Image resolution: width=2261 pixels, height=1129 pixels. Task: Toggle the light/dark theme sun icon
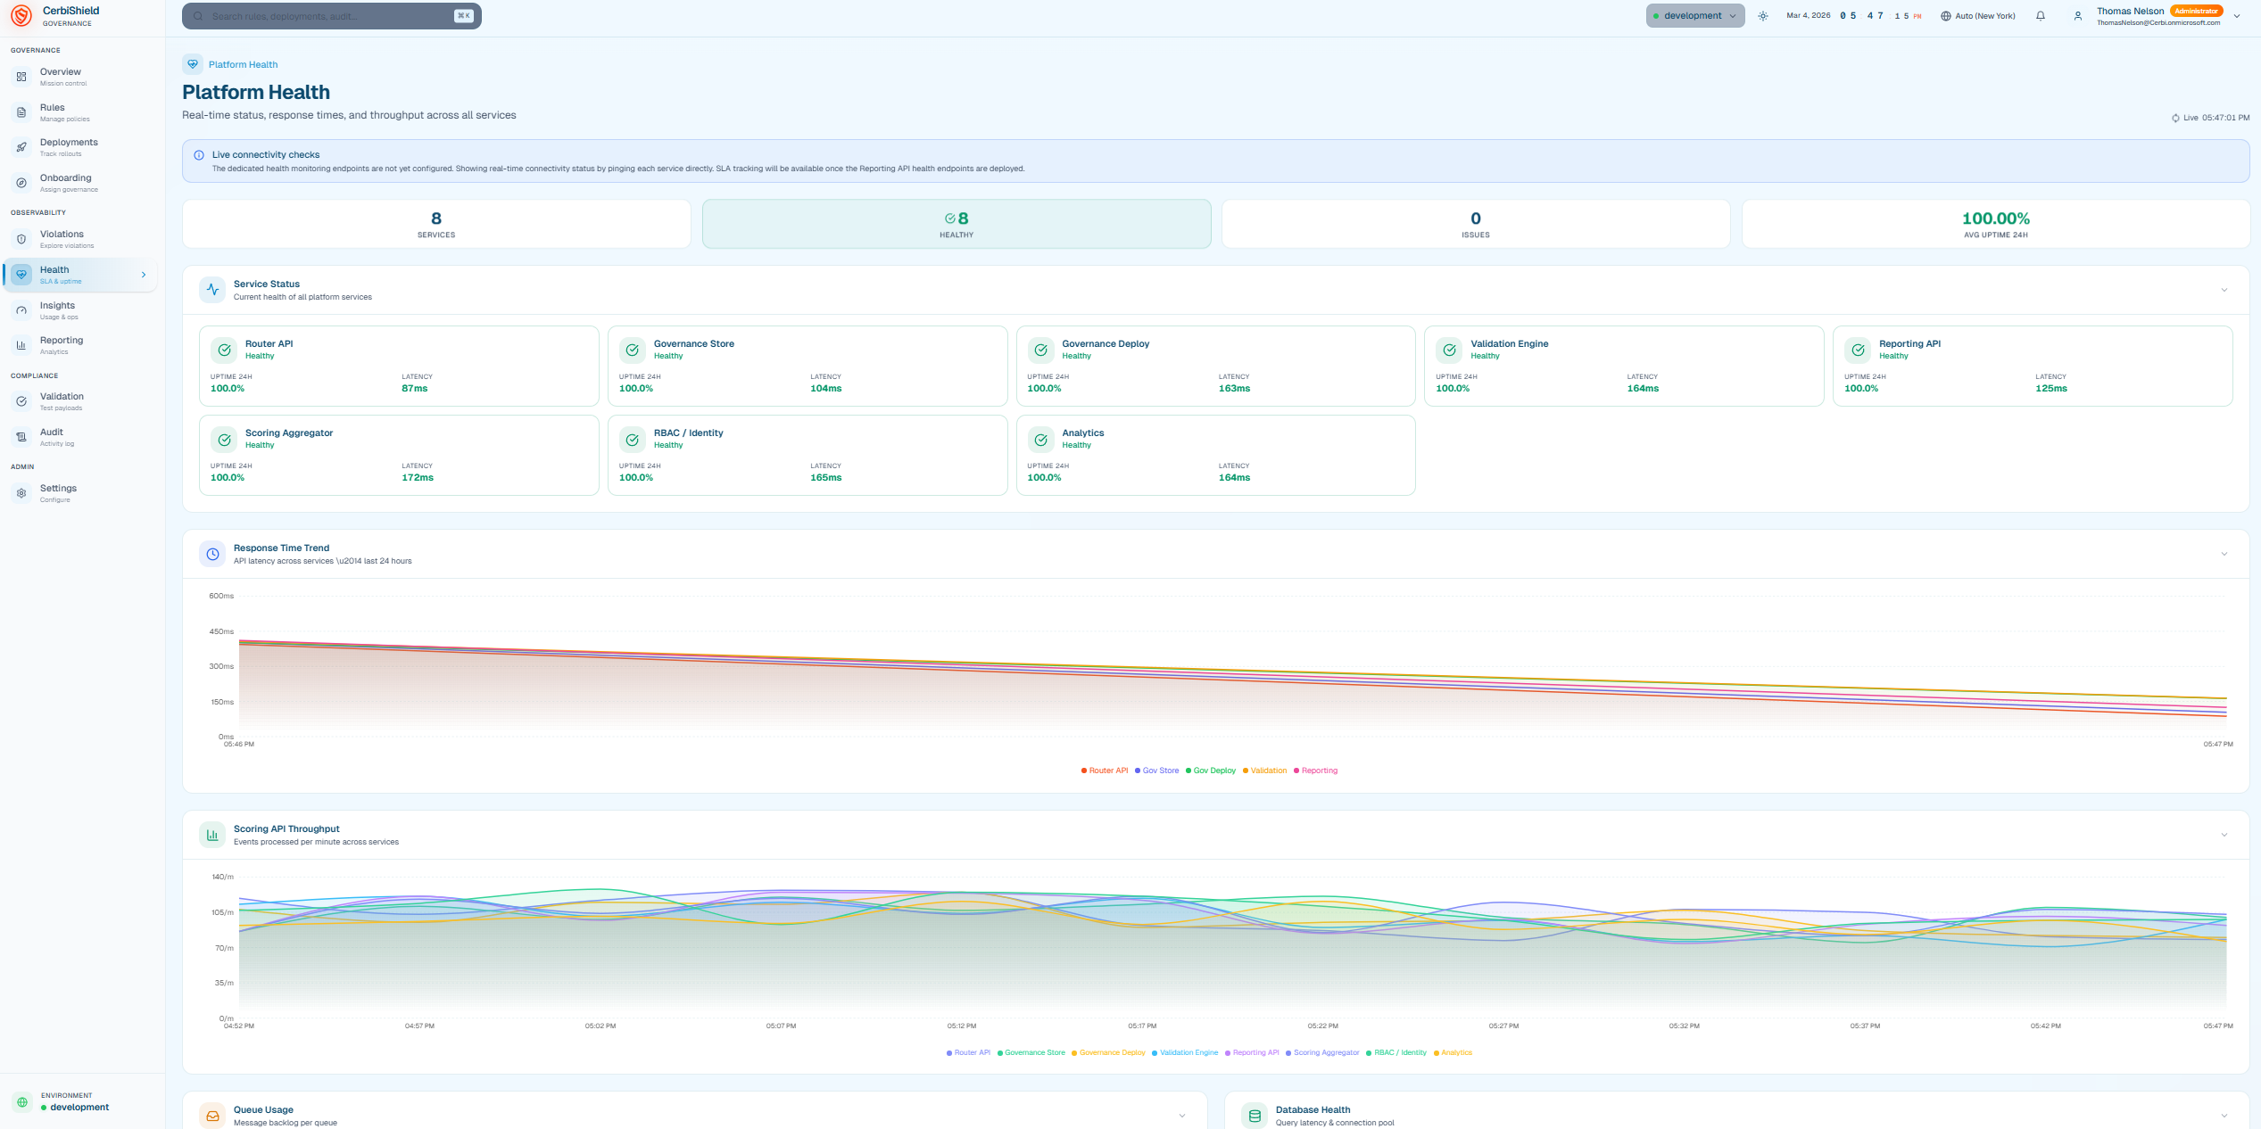click(x=1763, y=16)
